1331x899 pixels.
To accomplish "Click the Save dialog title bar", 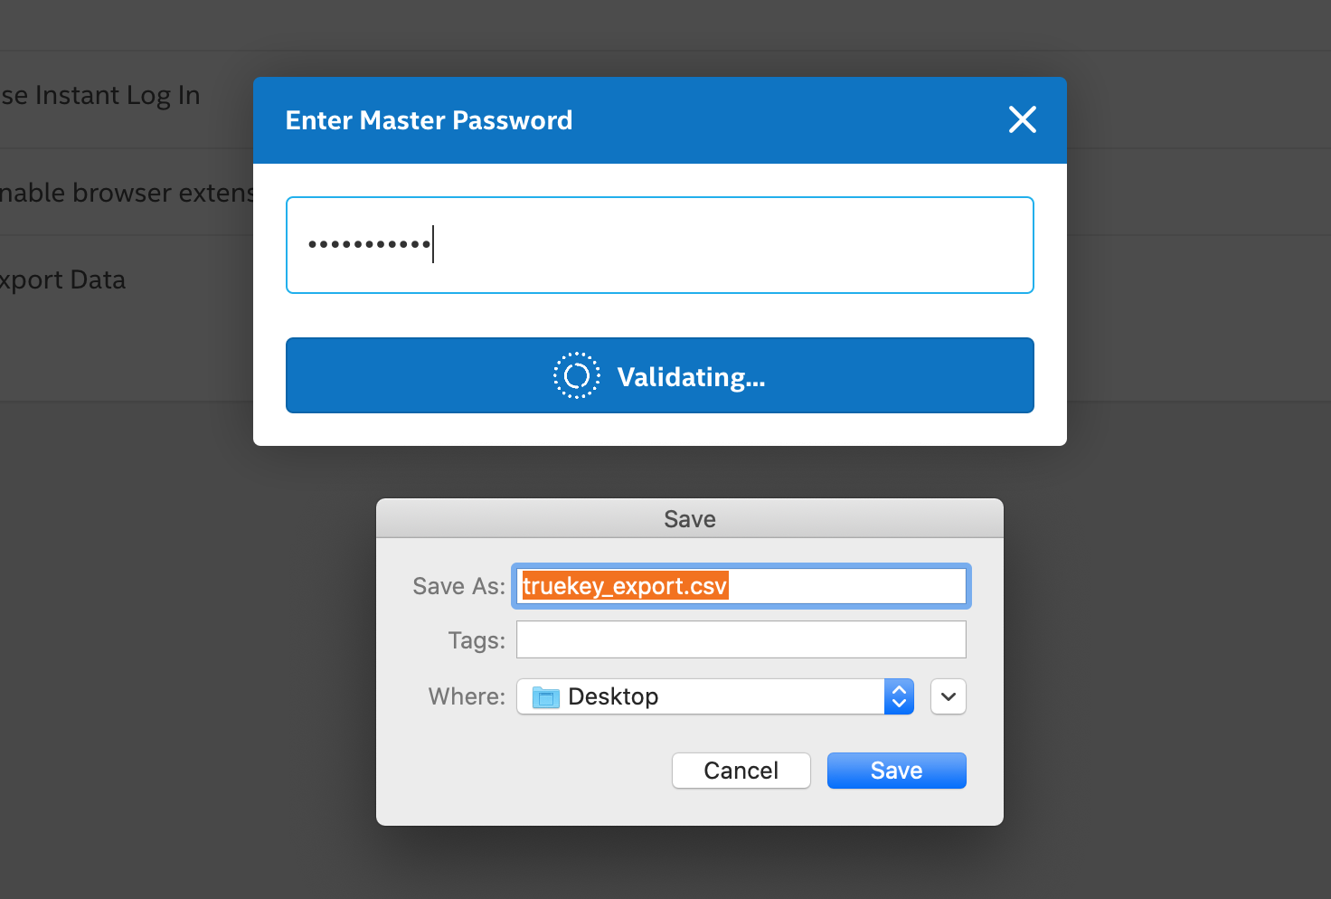I will click(x=689, y=519).
